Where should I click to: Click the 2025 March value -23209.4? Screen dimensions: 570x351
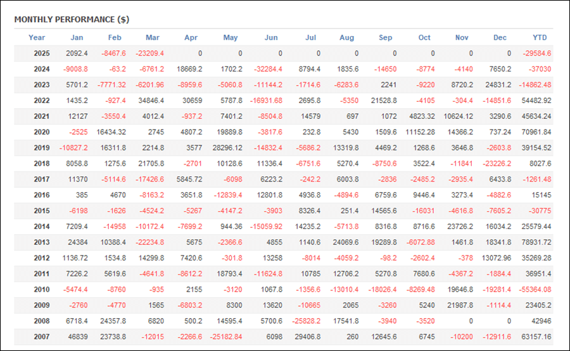click(x=149, y=53)
